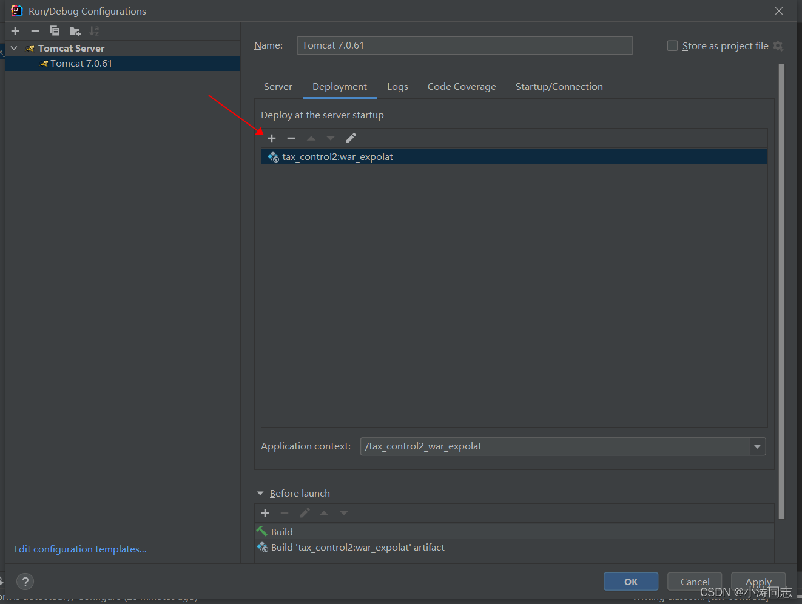Viewport: 802px width, 604px height.
Task: Collapse the Tomcat Server tree node
Action: click(14, 48)
